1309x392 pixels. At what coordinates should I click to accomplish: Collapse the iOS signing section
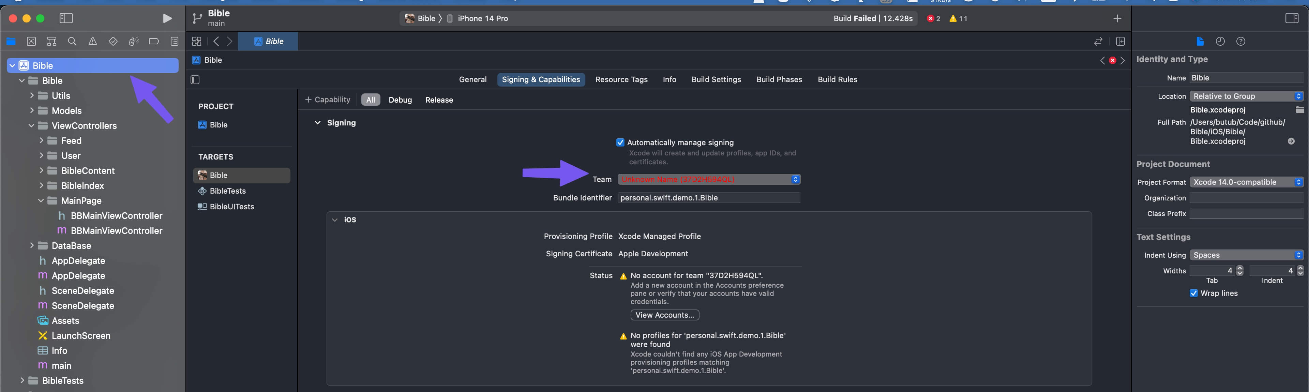click(x=334, y=220)
